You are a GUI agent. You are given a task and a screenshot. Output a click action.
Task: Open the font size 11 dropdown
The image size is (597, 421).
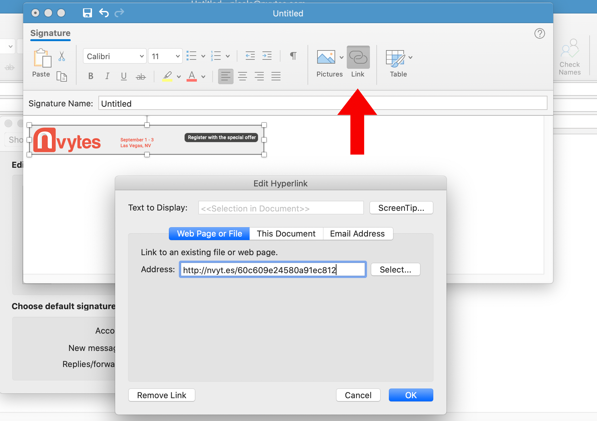coord(165,56)
